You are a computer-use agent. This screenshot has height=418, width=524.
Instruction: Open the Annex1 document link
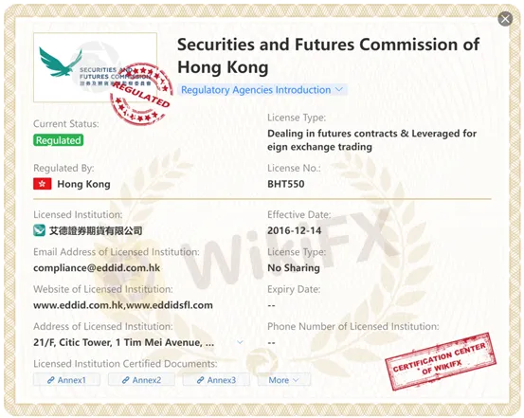tap(66, 380)
